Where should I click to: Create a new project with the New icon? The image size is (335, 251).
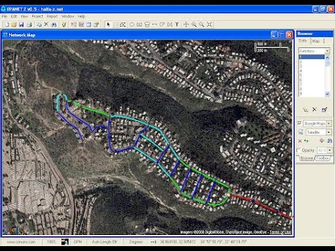7,24
